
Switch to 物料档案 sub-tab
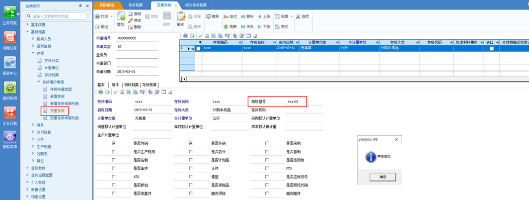pyautogui.click(x=131, y=85)
